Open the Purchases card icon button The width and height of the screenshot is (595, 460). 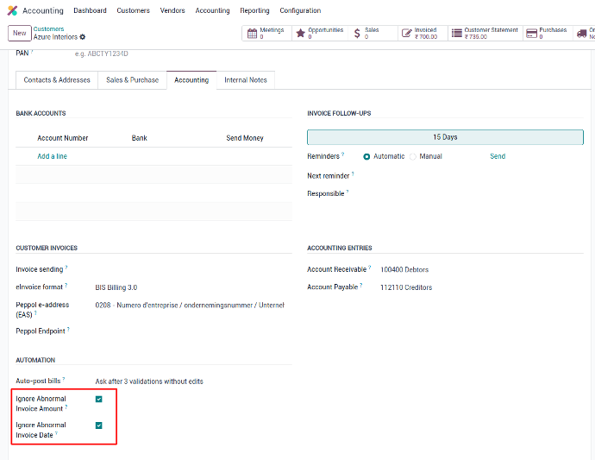click(532, 34)
